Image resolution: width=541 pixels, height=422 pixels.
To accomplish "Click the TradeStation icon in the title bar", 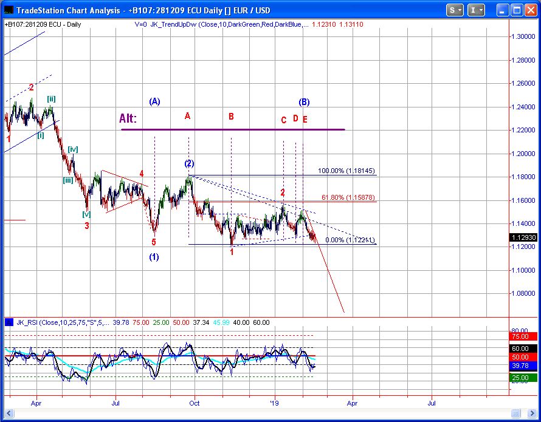I will pyautogui.click(x=9, y=10).
